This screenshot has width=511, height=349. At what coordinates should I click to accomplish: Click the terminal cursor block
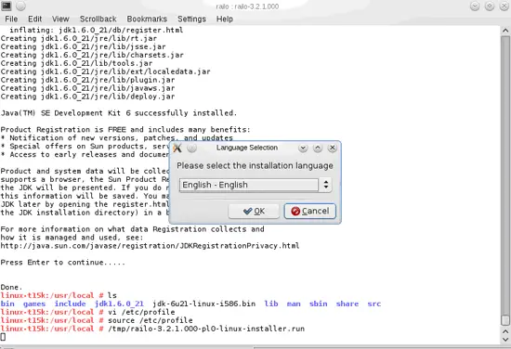point(3,337)
